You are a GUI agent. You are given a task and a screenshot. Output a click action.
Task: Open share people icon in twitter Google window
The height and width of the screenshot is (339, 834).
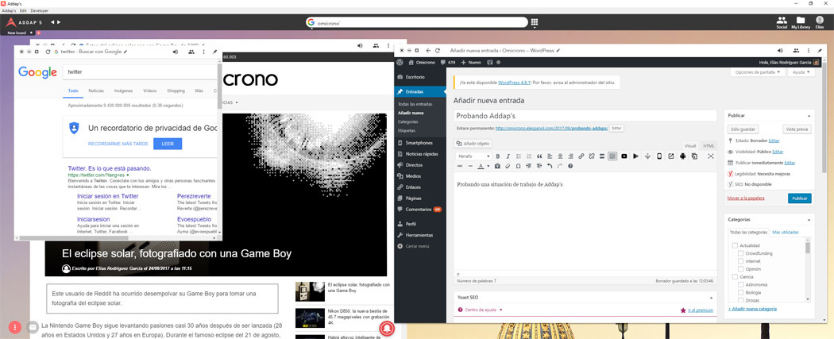point(191,52)
